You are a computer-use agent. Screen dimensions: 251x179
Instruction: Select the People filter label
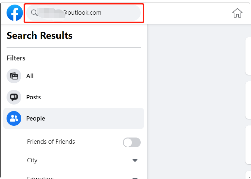pyautogui.click(x=36, y=119)
